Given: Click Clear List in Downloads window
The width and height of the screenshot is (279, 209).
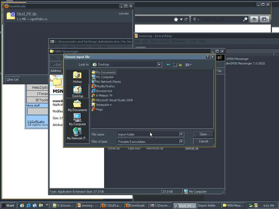Looking at the screenshot, I should point(13,79).
